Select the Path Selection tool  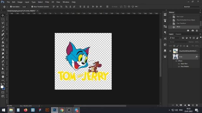tap(3, 69)
